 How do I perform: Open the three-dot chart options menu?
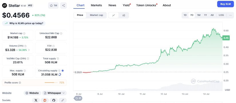tap(231, 15)
